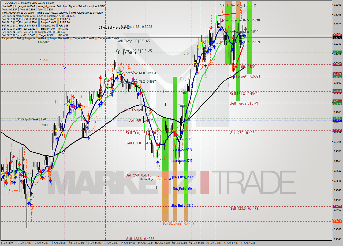Click the '20 Sep 23:00' time axis label
Viewport: 343px width, 246px height.
[214, 243]
